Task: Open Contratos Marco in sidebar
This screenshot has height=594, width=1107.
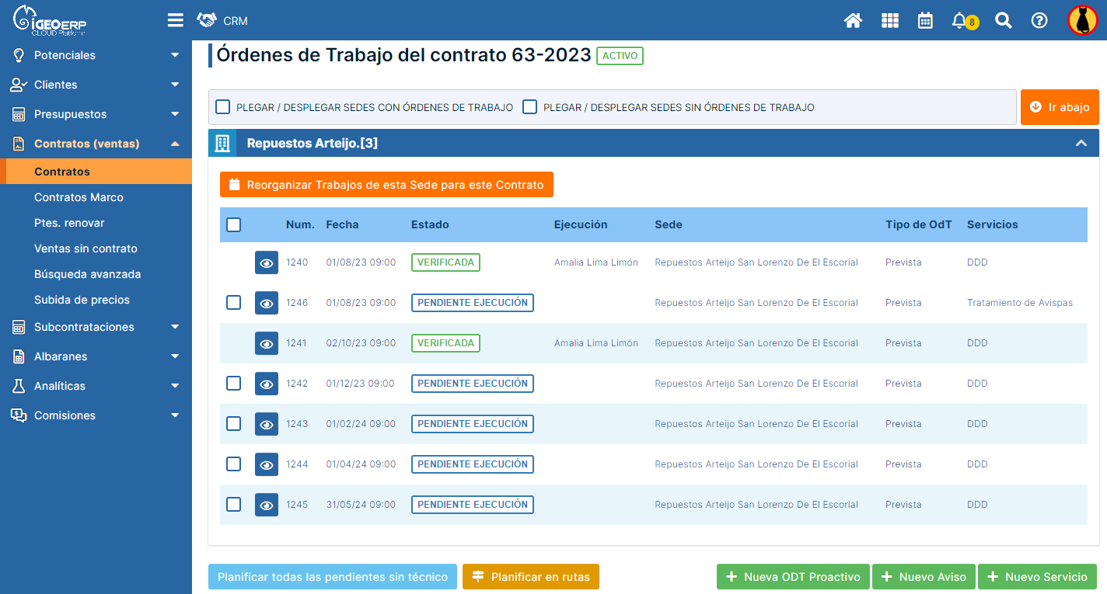Action: [x=79, y=197]
